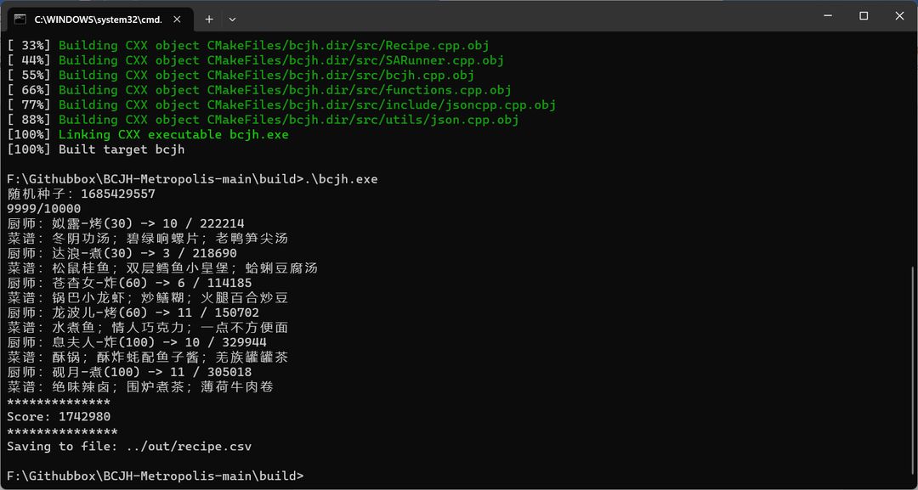Open a new tab with the plus button
The image size is (918, 490).
(x=209, y=19)
